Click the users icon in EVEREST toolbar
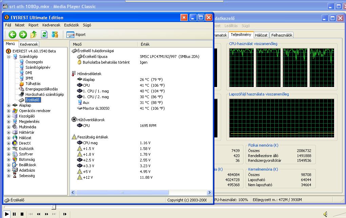The image size is (346, 218). point(55,35)
